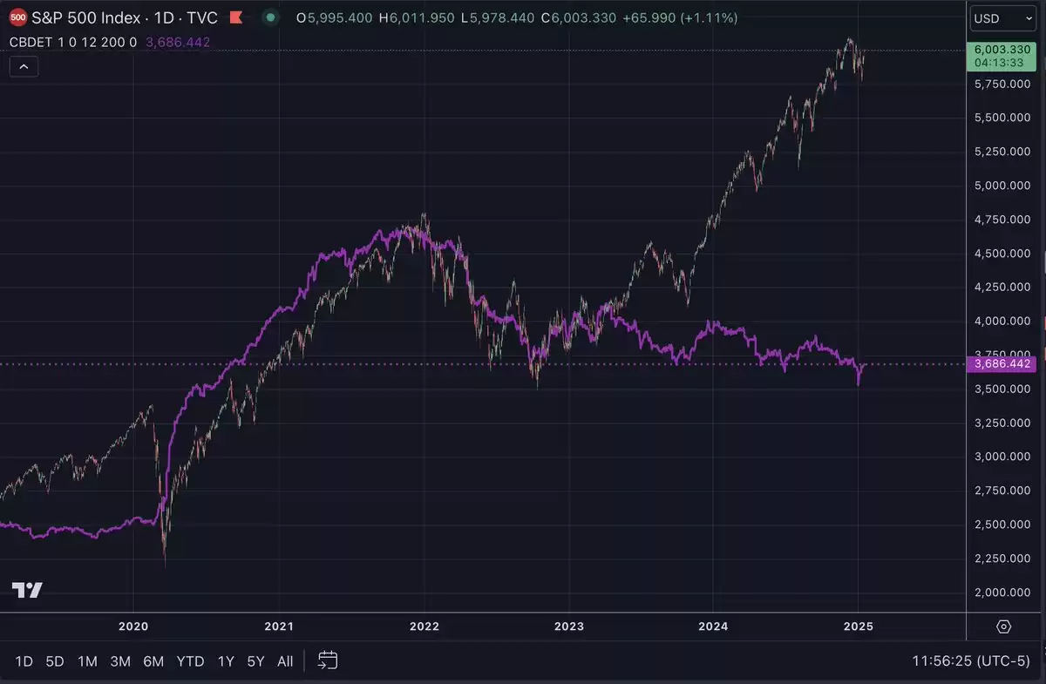Click the green market status dot indicator
1046x684 pixels.
[271, 17]
